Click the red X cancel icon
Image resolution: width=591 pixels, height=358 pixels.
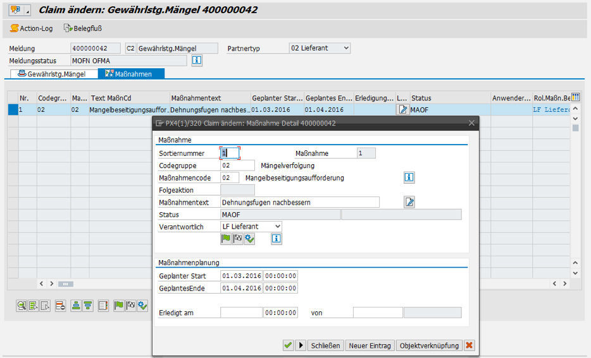click(x=469, y=345)
